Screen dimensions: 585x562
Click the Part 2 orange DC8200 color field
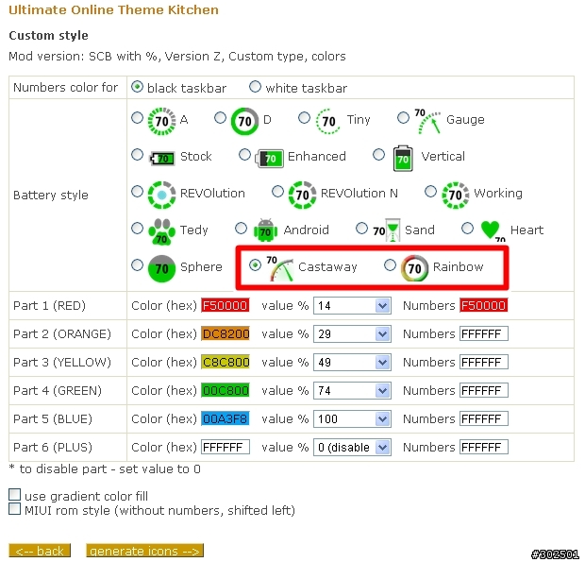point(226,333)
